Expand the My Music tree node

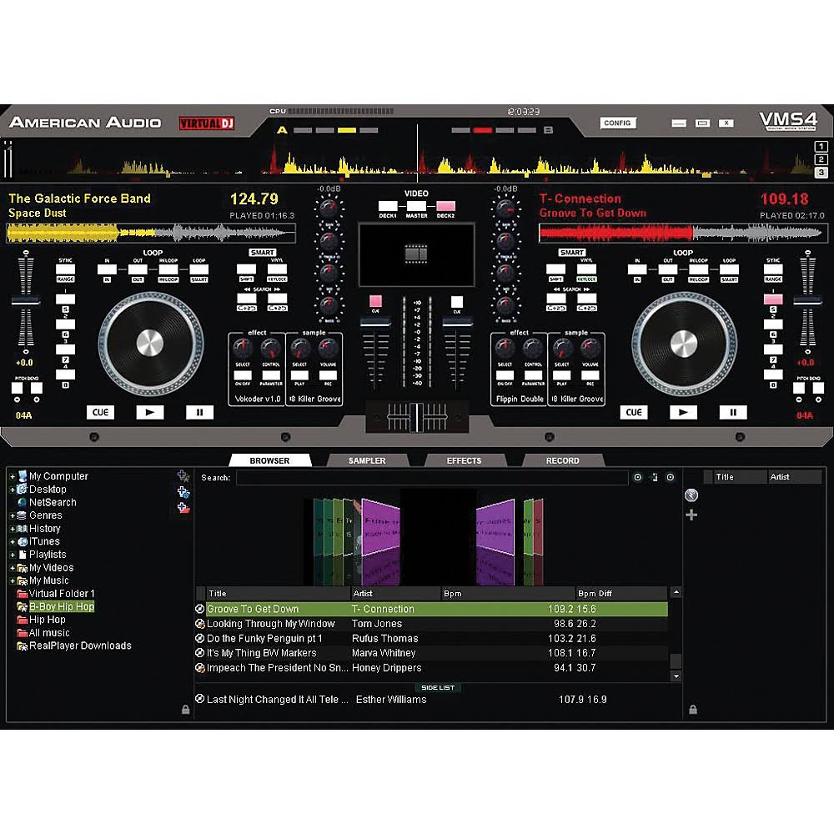pyautogui.click(x=13, y=580)
